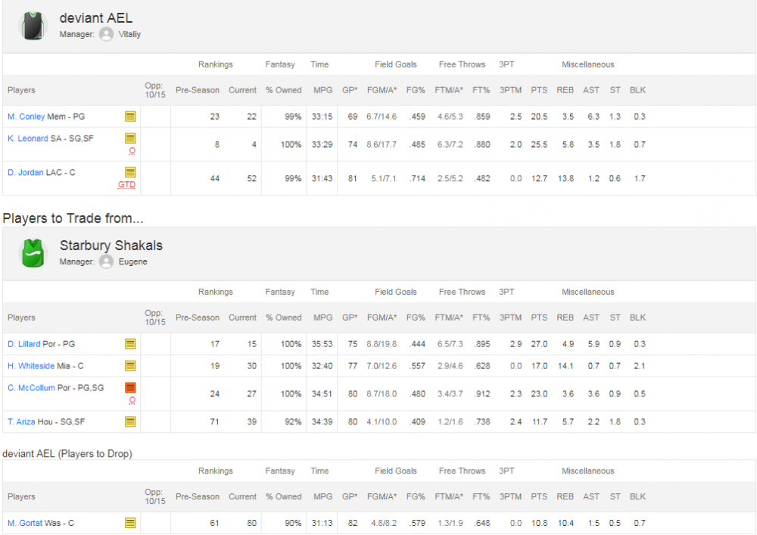Open the D. Lillard player link
The height and width of the screenshot is (535, 757).
pos(23,344)
